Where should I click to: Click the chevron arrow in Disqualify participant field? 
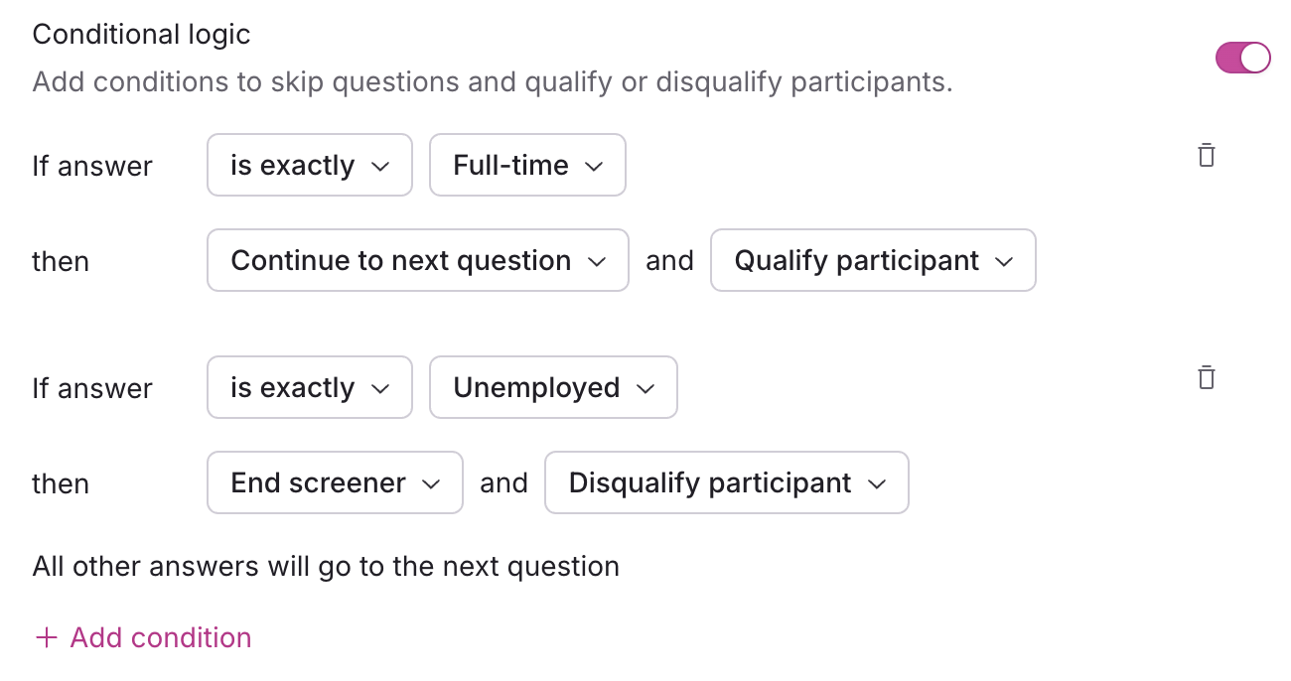876,483
